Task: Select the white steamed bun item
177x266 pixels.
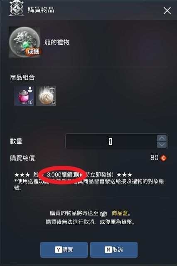Action: click(46, 96)
